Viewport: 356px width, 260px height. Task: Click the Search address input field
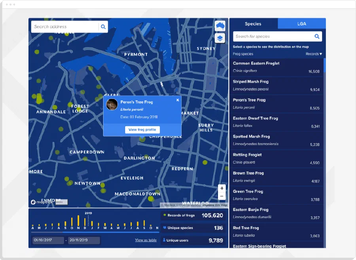[x=65, y=27]
